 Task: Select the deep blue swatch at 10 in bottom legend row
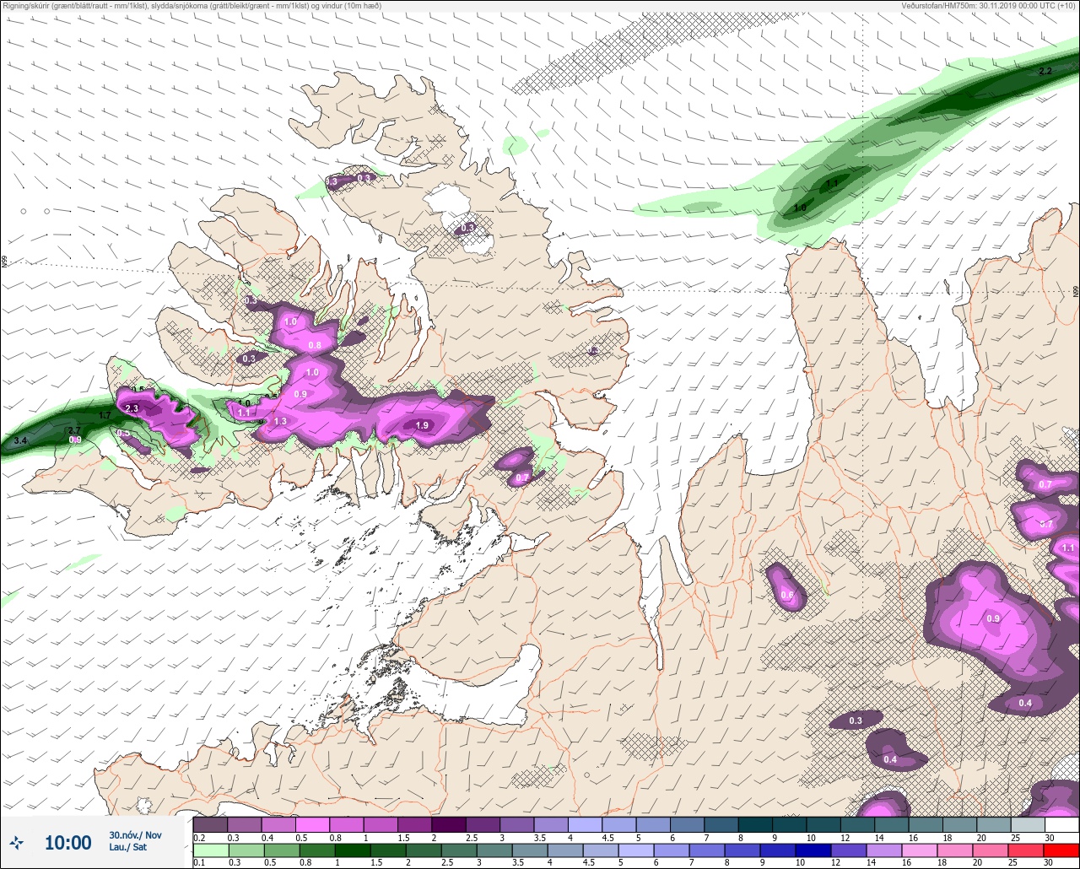tap(813, 850)
